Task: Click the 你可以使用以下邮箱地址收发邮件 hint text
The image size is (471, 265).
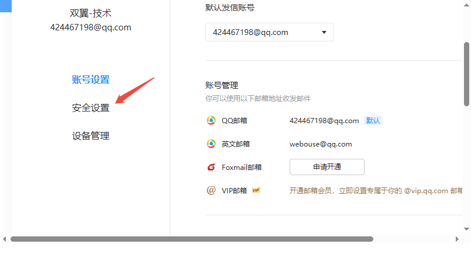Action: pos(258,99)
